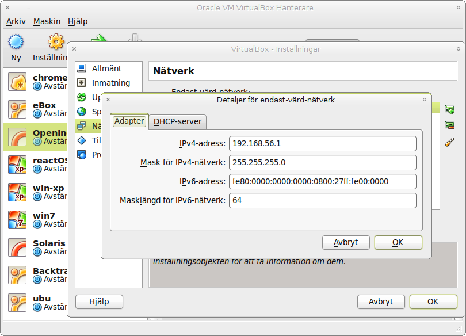This screenshot has width=466, height=336.
Task: Click into the IPv4-adress field
Action: coord(322,143)
